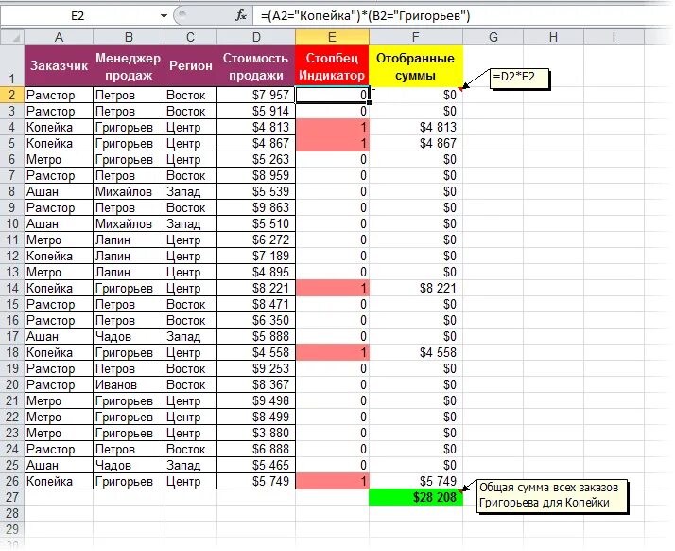Click the formula bar text
This screenshot has width=675, height=551.
pos(365,16)
